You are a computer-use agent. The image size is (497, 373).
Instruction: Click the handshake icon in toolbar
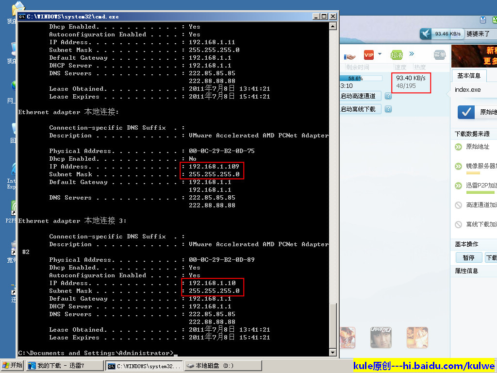point(349,55)
